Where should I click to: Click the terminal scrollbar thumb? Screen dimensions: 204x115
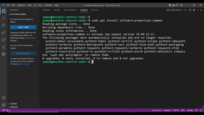coord(203,107)
